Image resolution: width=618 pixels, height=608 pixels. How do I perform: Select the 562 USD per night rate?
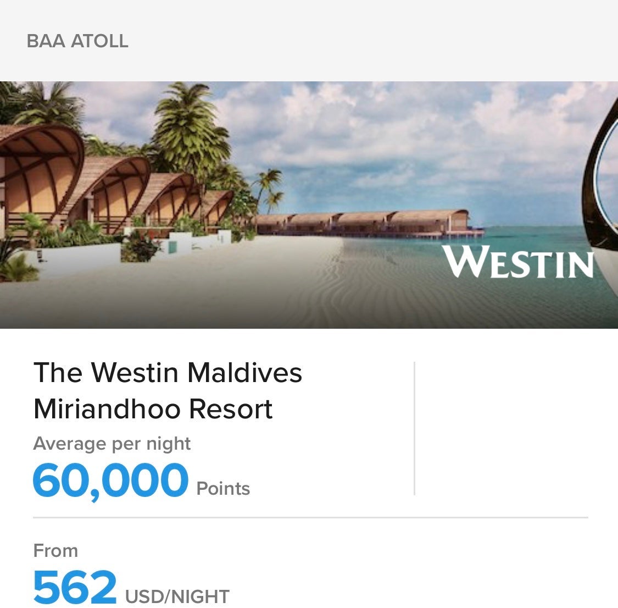75,586
